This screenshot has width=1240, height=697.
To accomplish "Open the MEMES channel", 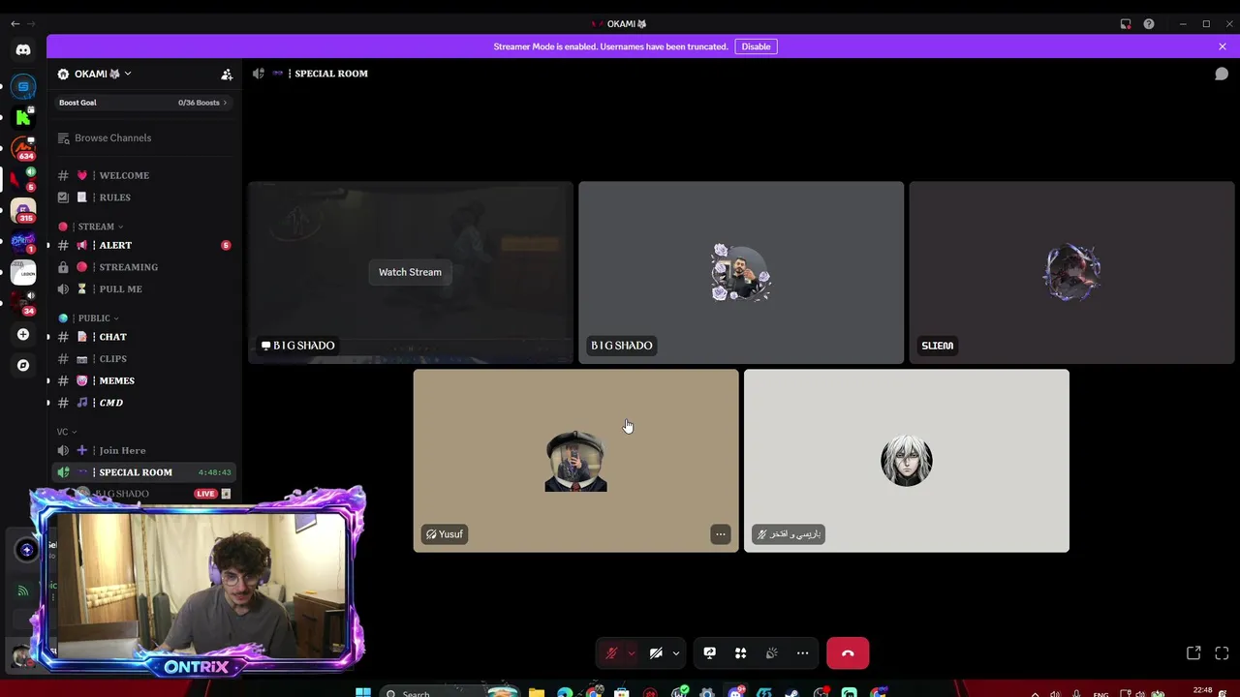I will [143, 380].
